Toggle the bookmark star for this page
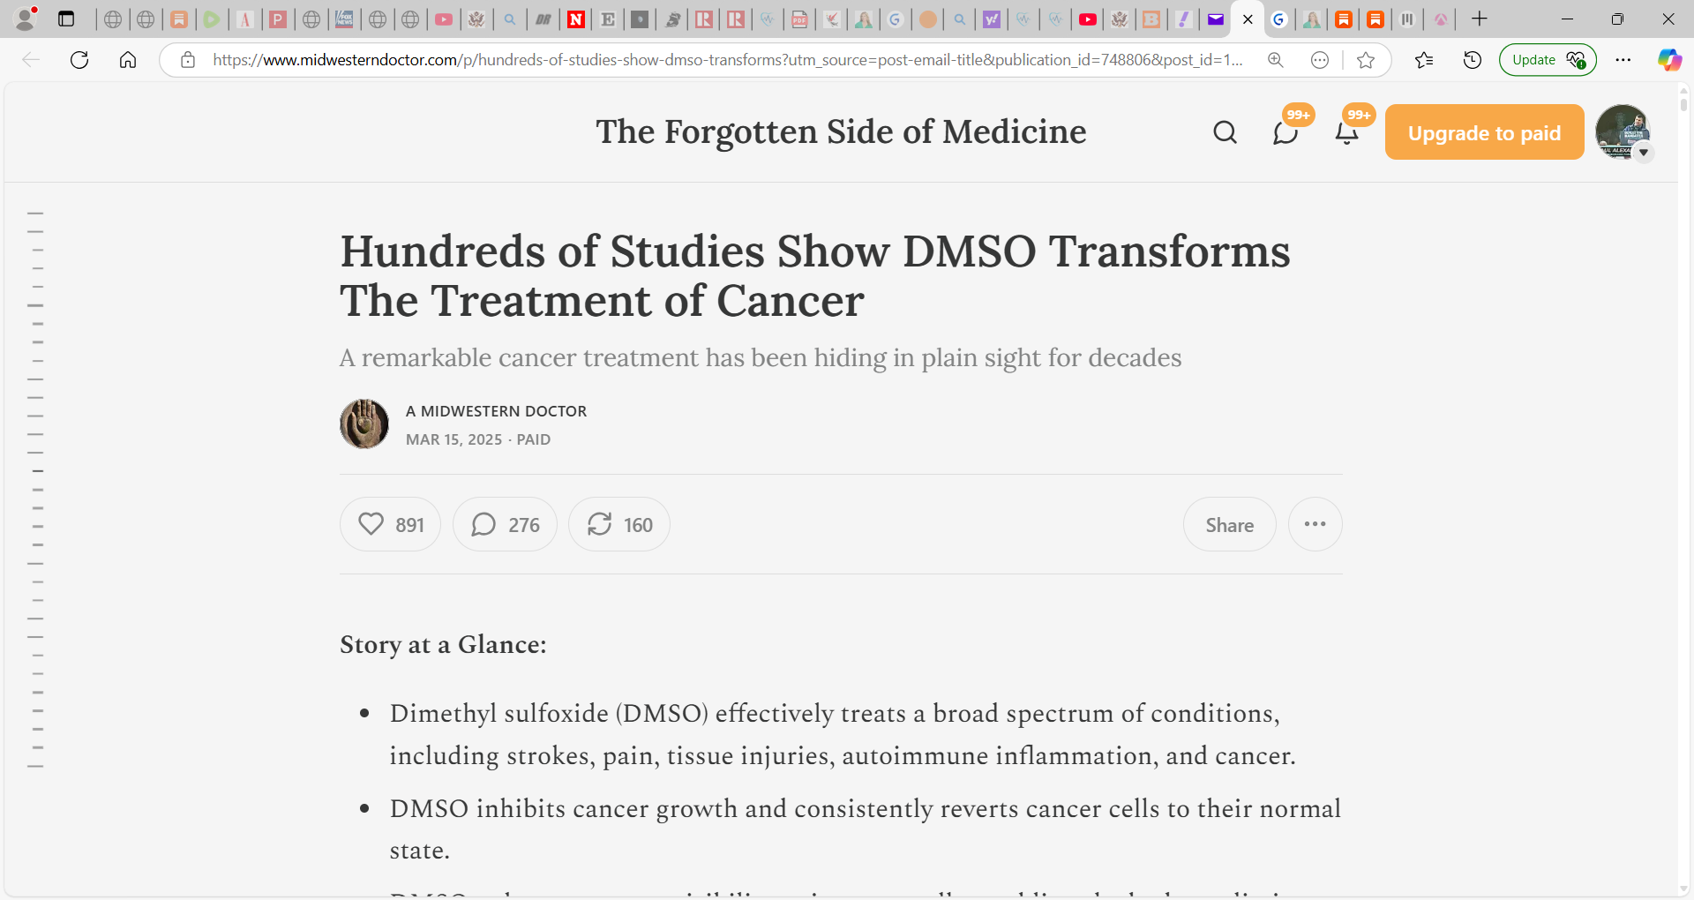The width and height of the screenshot is (1694, 900). [1366, 60]
